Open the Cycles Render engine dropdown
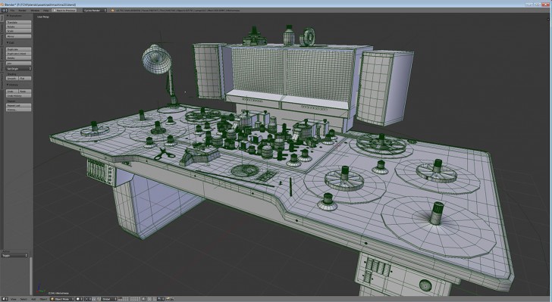 pyautogui.click(x=95, y=10)
